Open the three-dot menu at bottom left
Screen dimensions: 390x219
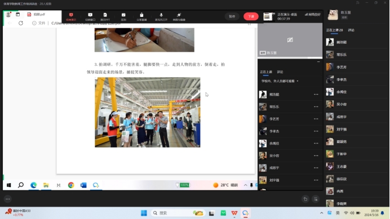click(x=8, y=199)
